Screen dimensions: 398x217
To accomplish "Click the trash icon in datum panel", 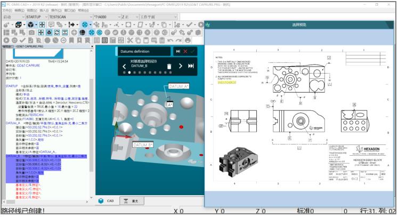I will 169,66.
